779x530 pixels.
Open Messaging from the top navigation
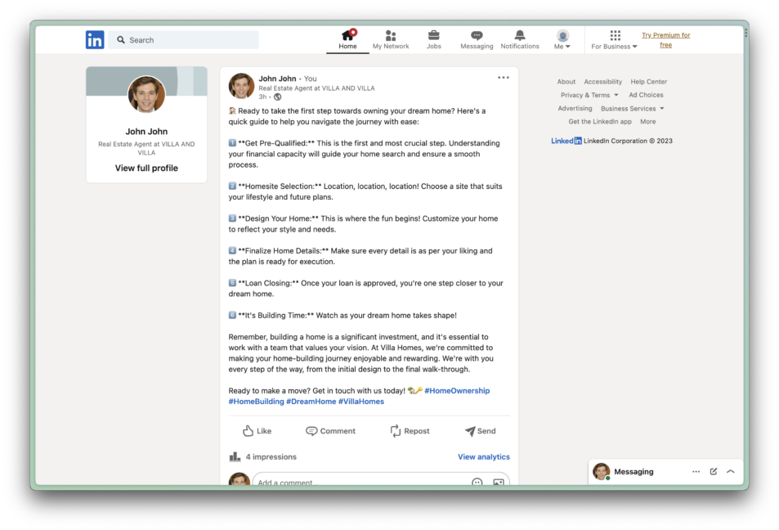(477, 38)
